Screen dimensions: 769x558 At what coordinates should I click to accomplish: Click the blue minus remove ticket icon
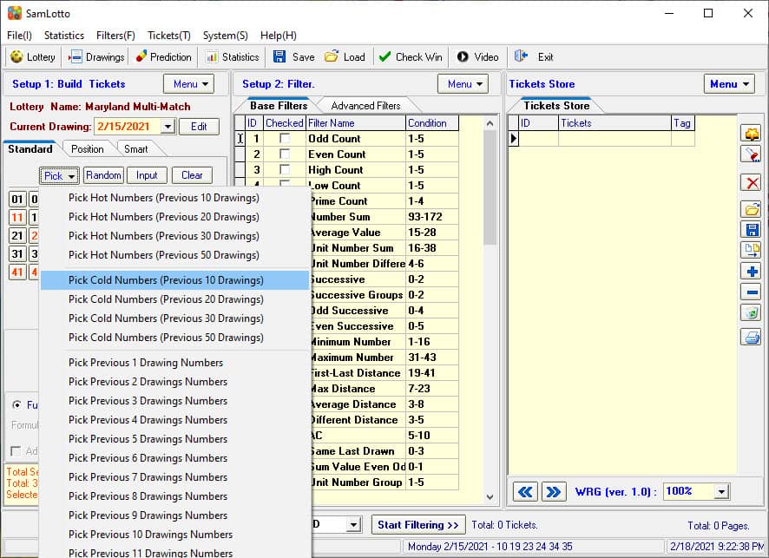pos(751,292)
